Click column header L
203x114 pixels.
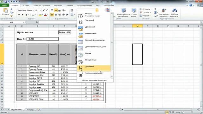tap(124, 26)
